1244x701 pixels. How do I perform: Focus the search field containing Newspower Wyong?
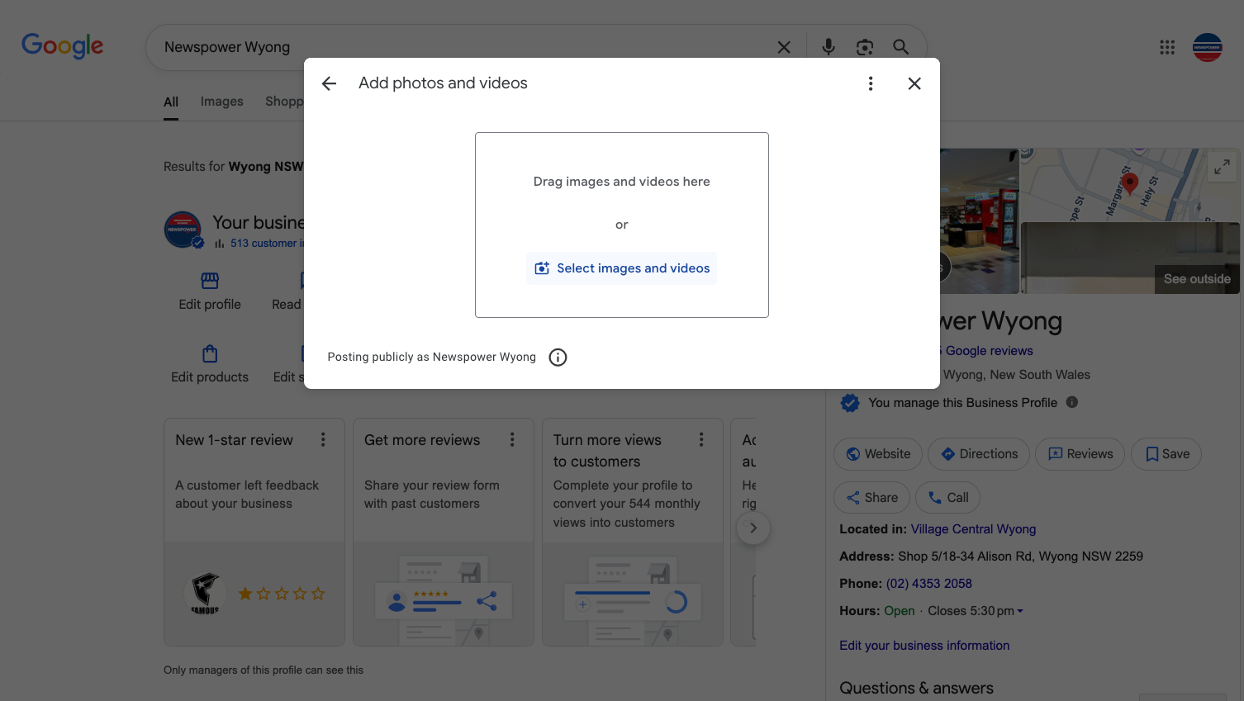tap(463, 47)
